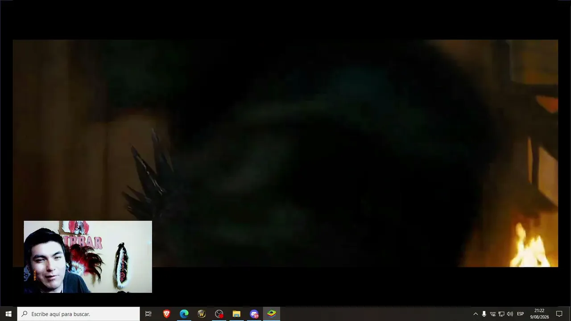571x321 pixels.
Task: Open network settings tray icon
Action: pyautogui.click(x=501, y=314)
